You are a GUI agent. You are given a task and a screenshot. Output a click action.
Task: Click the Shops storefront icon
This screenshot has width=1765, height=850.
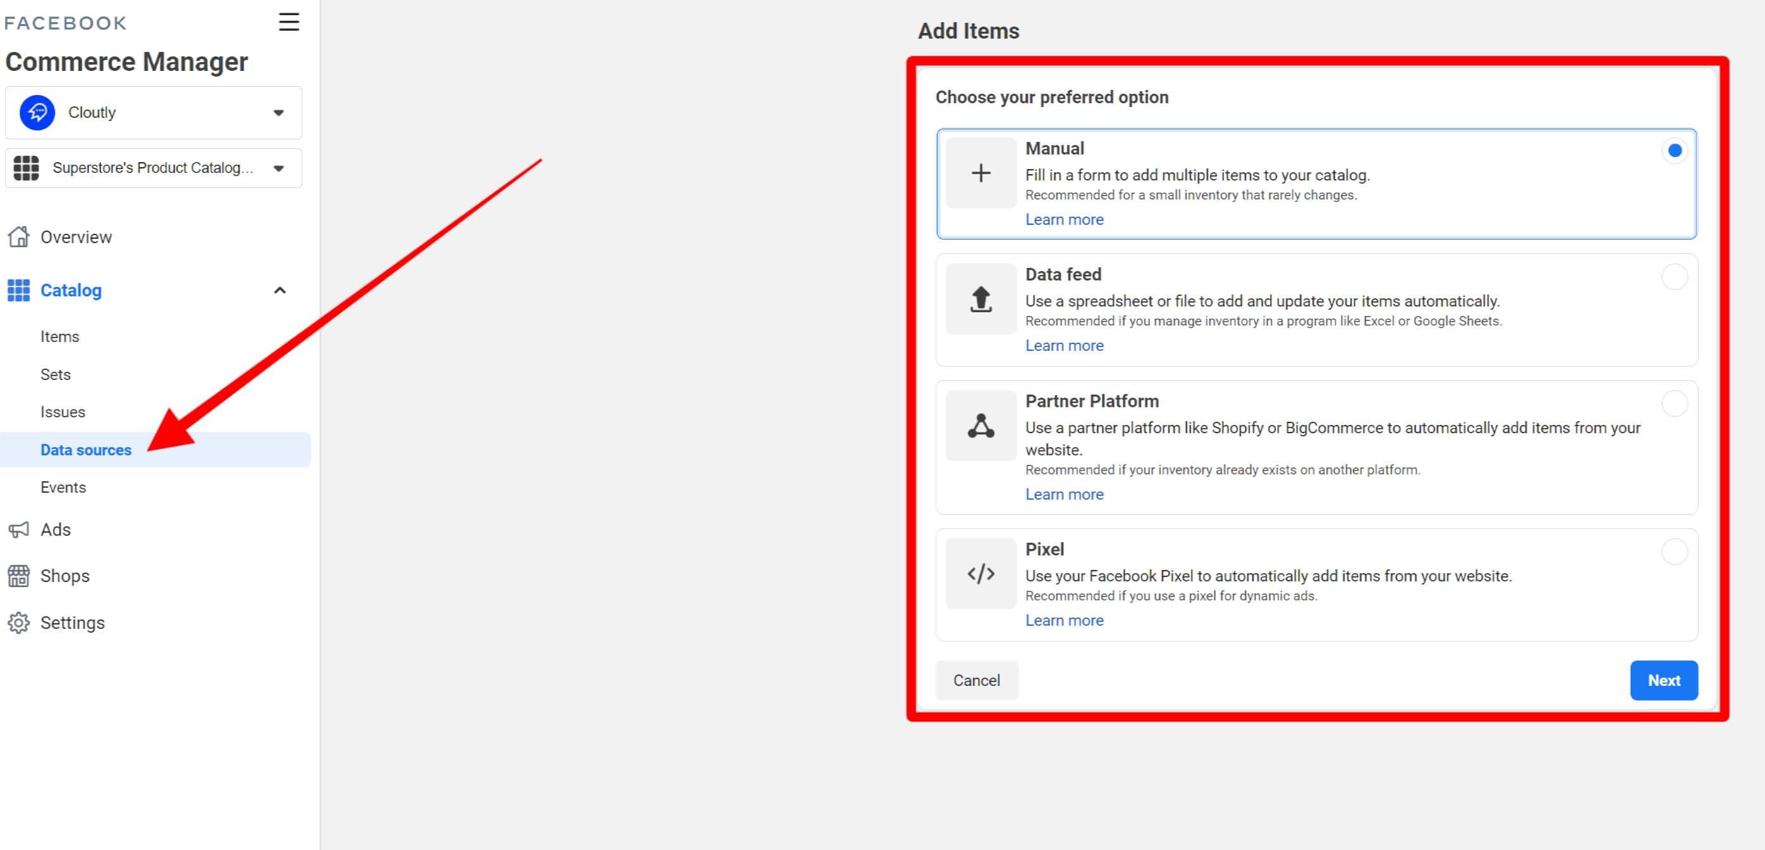coord(18,576)
